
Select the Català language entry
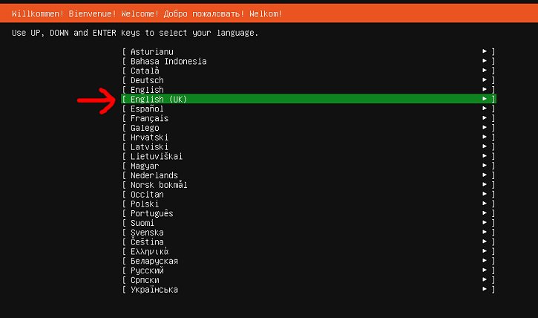(x=145, y=71)
